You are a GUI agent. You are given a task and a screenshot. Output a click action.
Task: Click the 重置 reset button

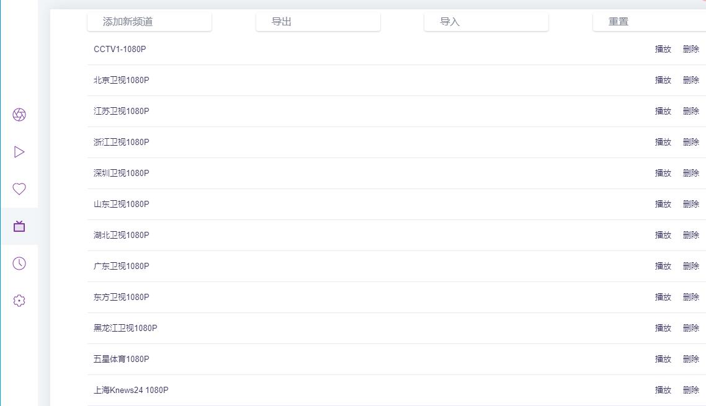tap(650, 22)
